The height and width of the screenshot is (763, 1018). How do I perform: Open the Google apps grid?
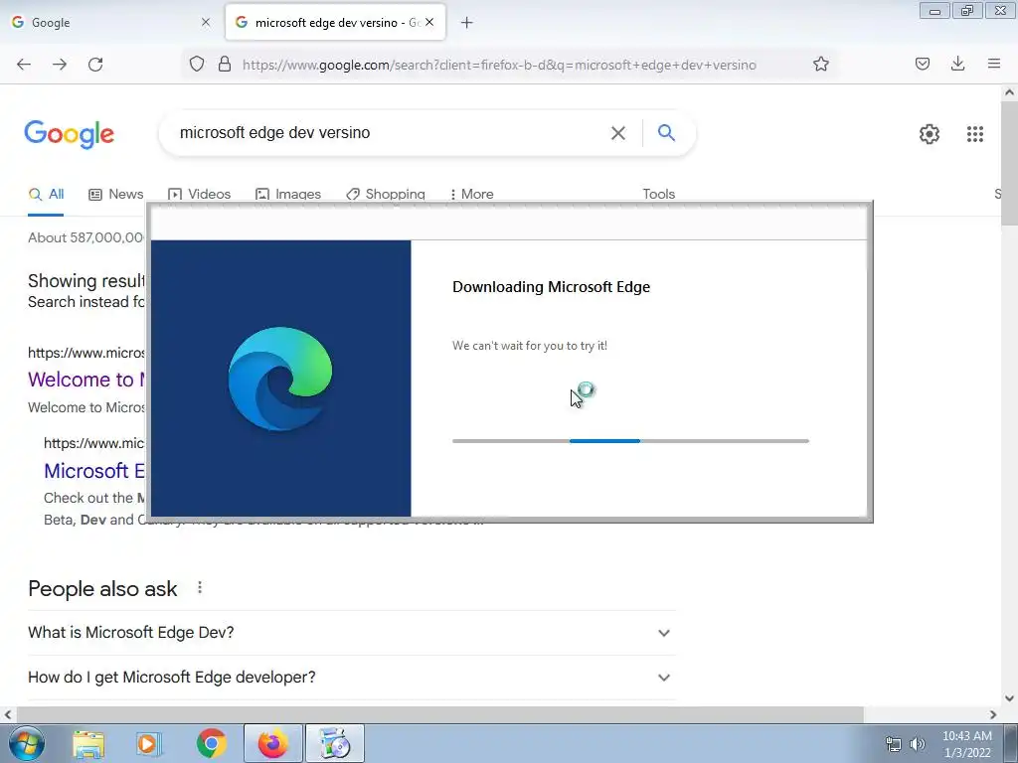pos(974,134)
